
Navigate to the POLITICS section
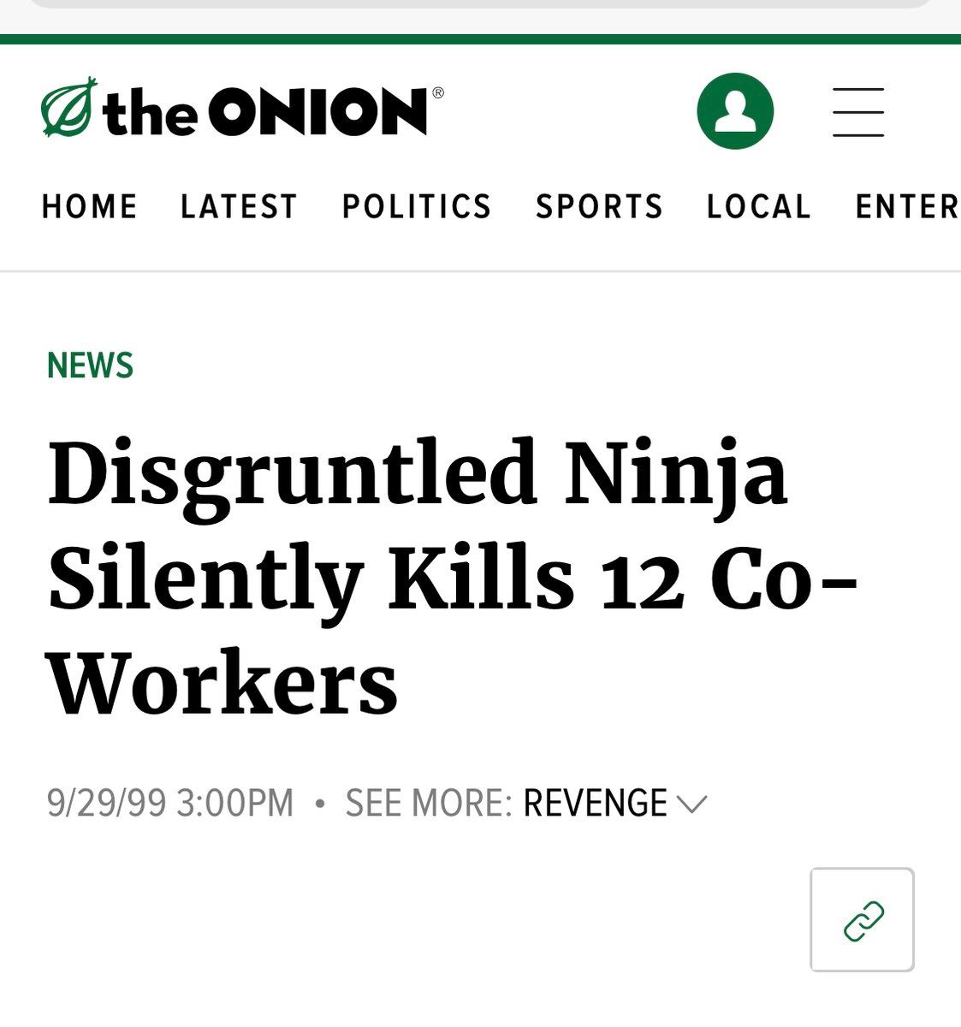417,207
